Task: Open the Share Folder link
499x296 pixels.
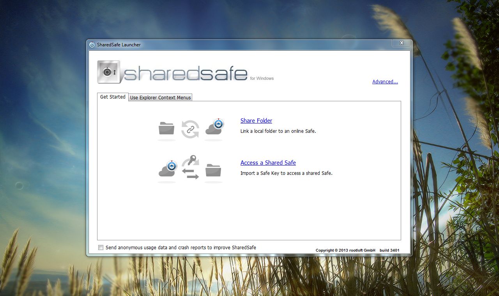Action: [256, 121]
